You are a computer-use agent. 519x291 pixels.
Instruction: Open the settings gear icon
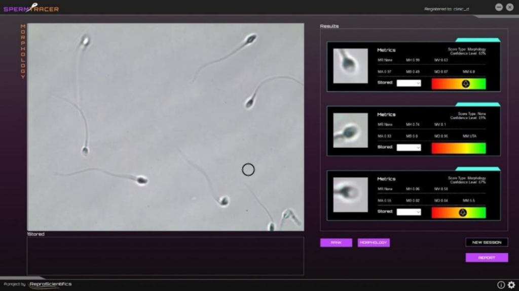click(x=511, y=284)
